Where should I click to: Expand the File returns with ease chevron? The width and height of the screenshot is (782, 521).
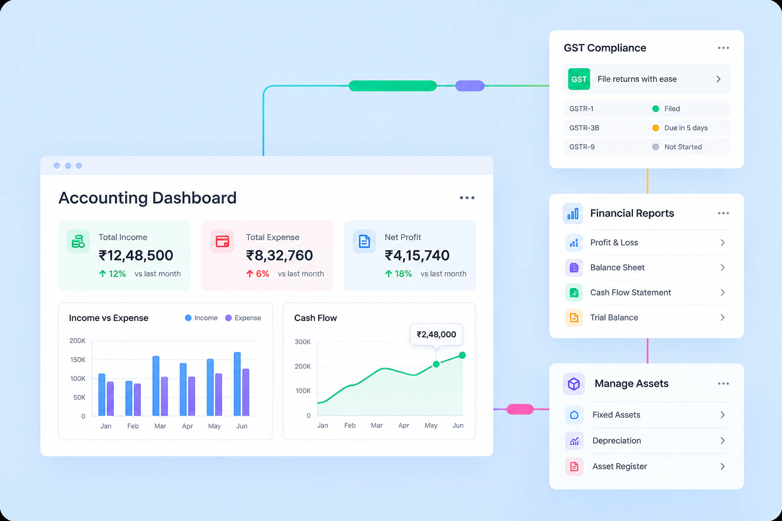click(718, 79)
